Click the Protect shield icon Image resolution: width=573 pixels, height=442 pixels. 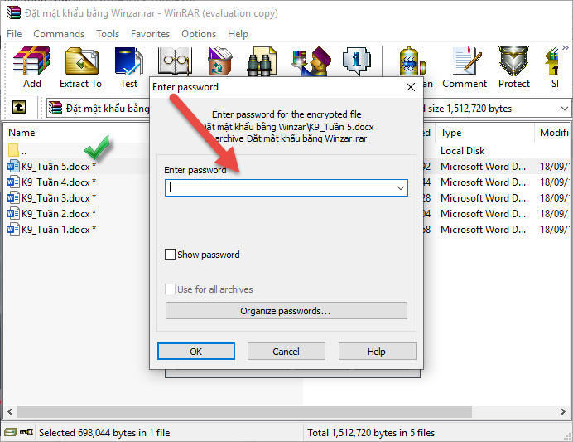(x=514, y=61)
